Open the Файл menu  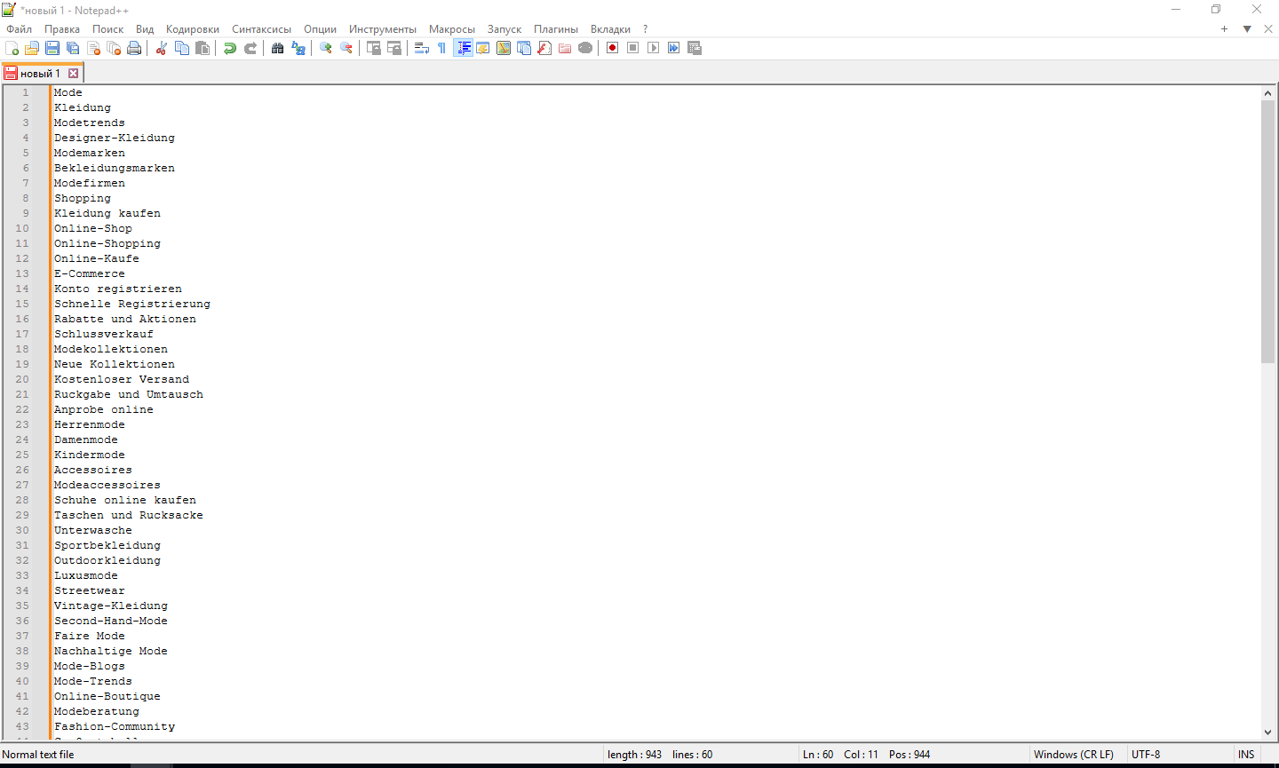coord(19,29)
